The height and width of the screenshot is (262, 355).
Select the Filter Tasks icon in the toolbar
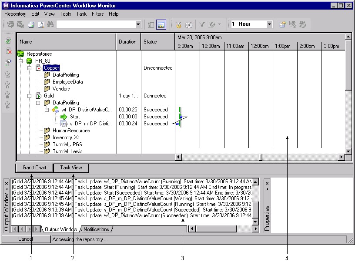point(202,25)
